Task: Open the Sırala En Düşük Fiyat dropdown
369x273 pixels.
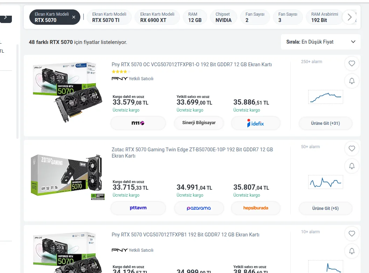Action: pos(320,42)
